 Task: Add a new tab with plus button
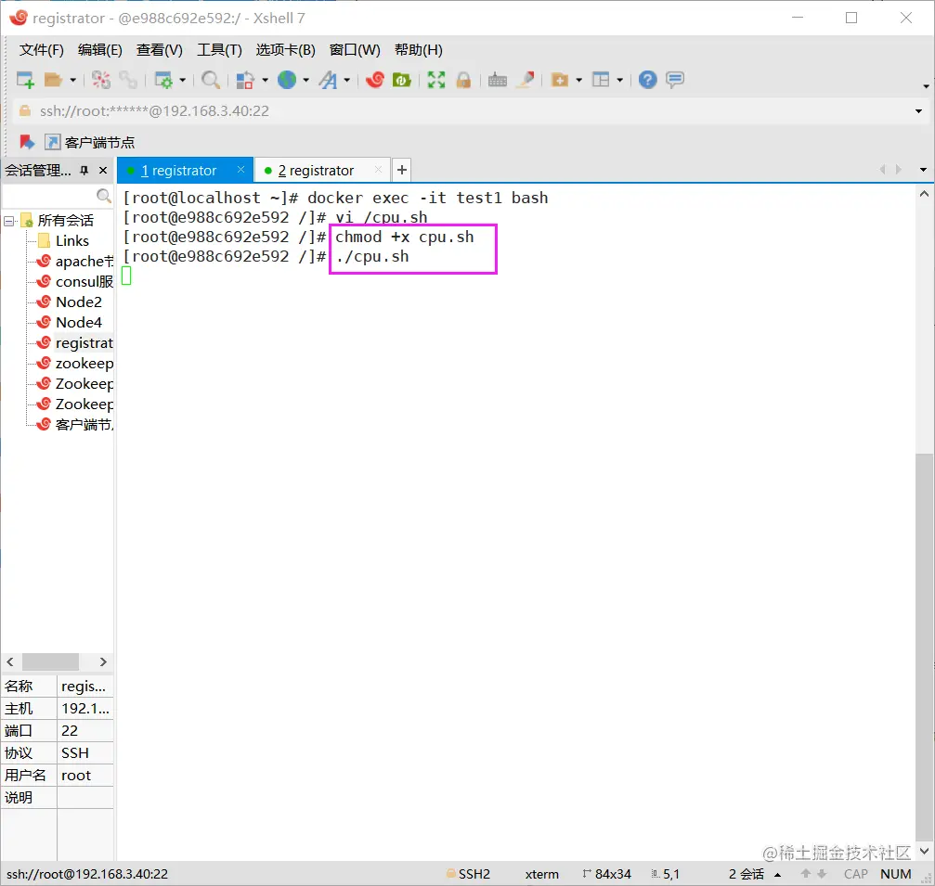point(402,171)
